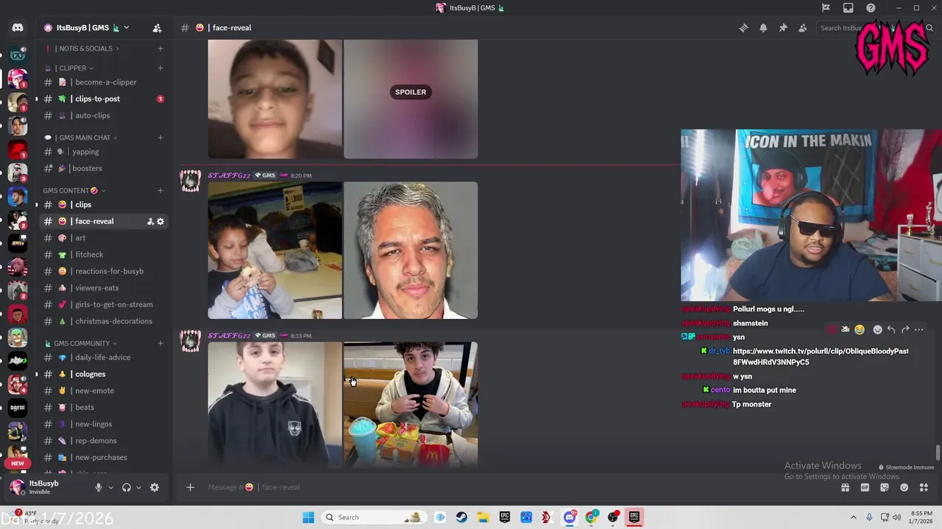Viewport: 942px width, 529px height.
Task: Click the plus attachment button in message bar
Action: pos(190,487)
